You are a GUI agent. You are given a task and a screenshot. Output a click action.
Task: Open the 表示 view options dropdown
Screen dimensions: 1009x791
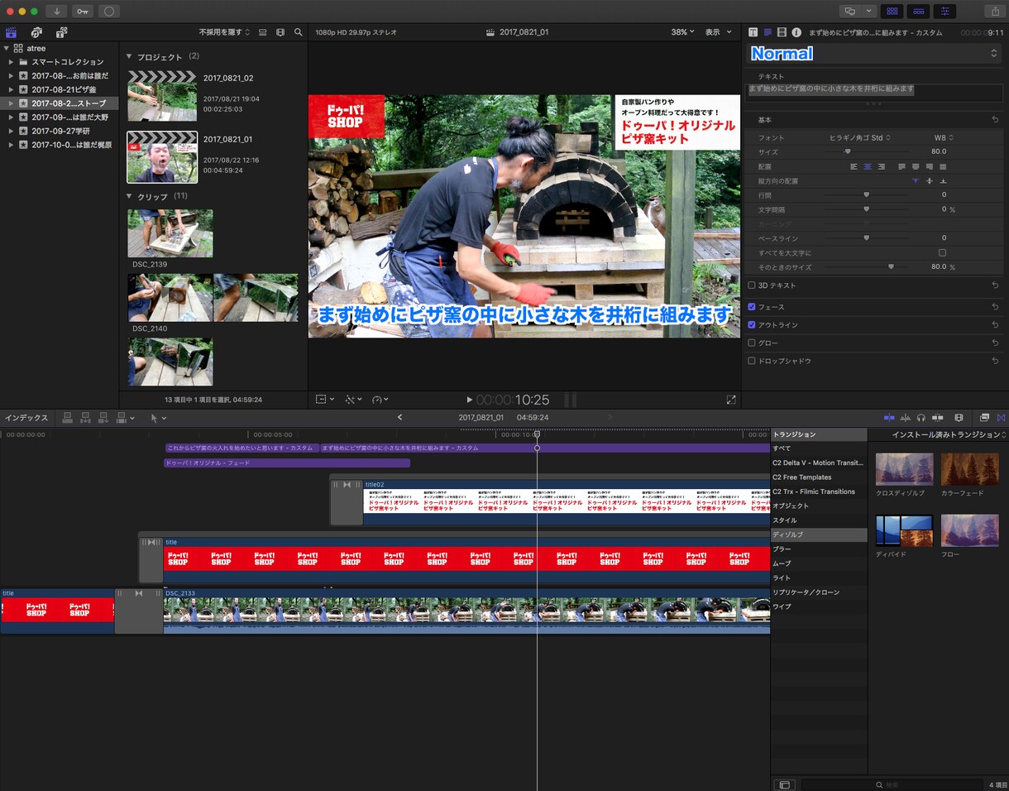point(718,32)
